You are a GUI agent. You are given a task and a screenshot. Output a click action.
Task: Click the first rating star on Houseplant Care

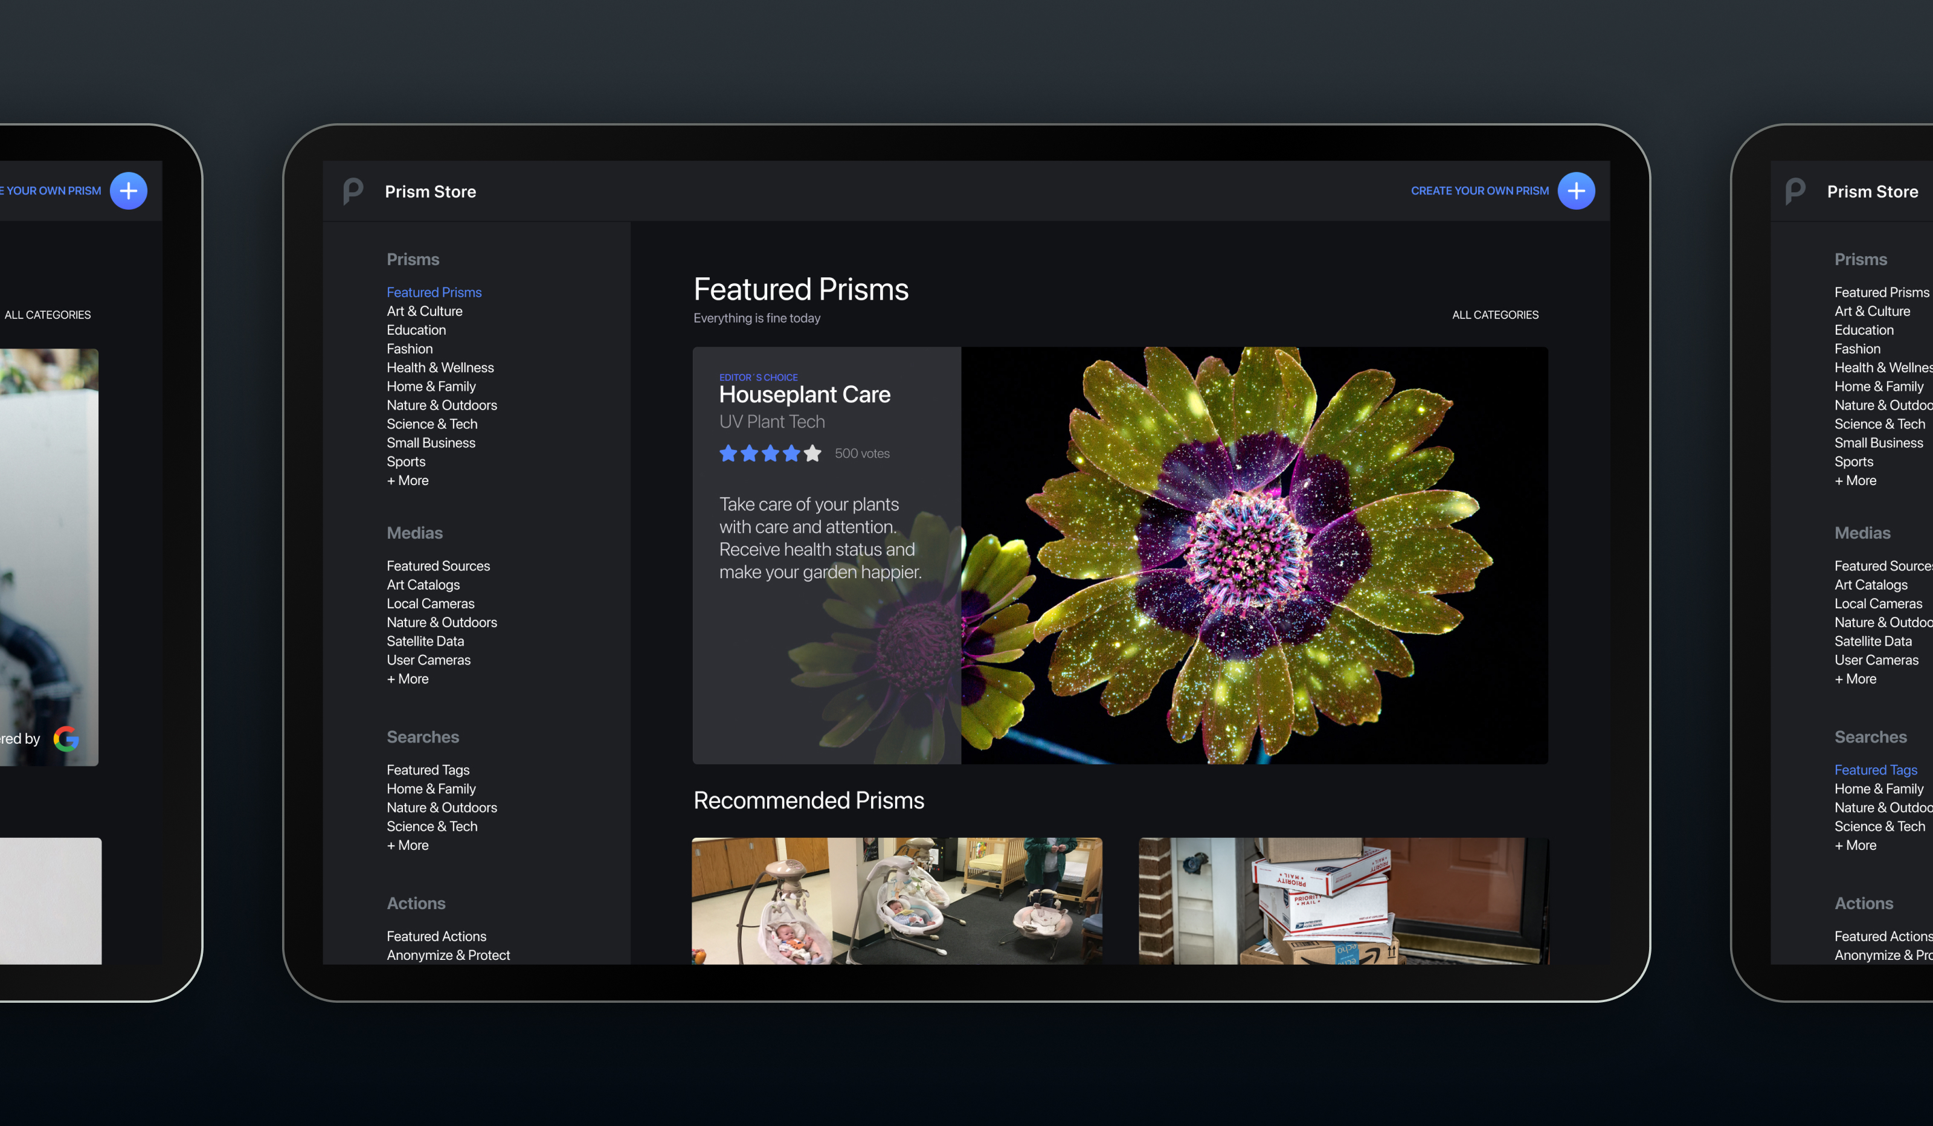[728, 453]
